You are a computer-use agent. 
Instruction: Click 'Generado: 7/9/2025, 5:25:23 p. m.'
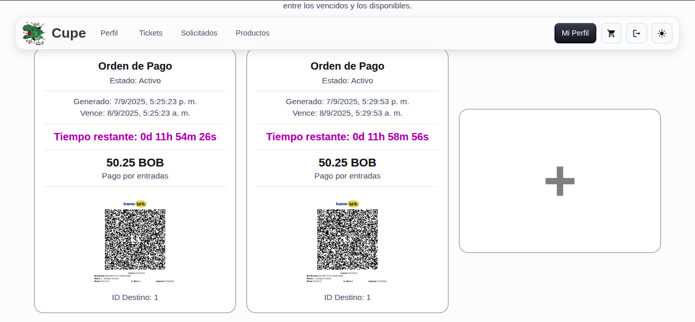135,102
